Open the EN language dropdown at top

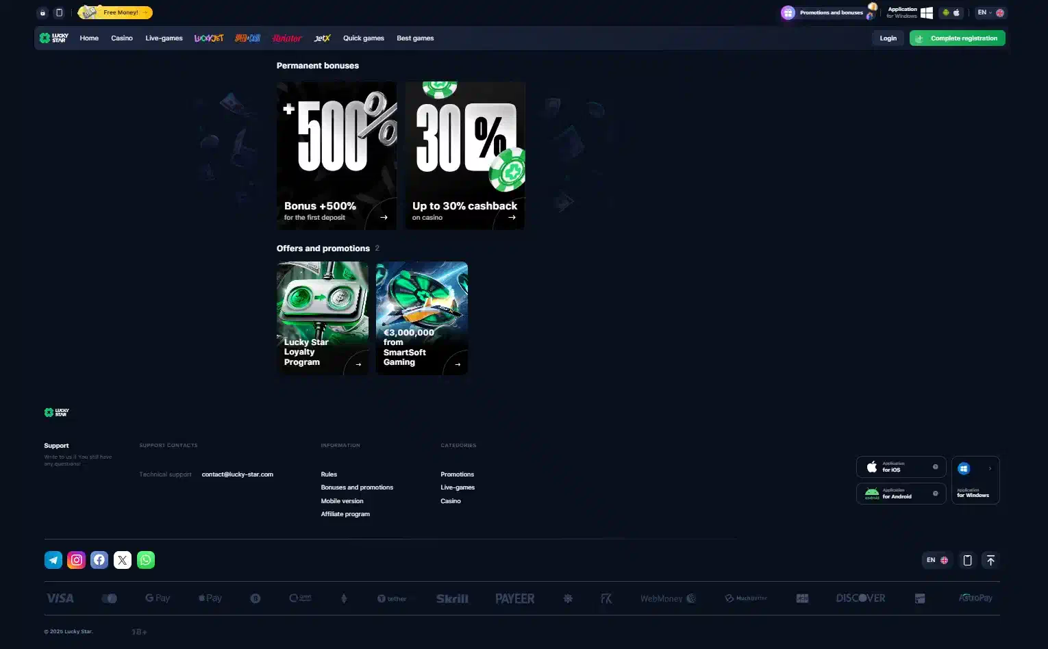(990, 12)
